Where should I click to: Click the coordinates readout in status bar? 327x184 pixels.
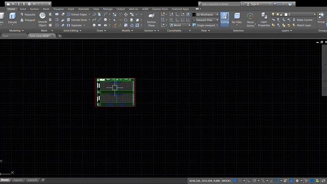[204, 180]
